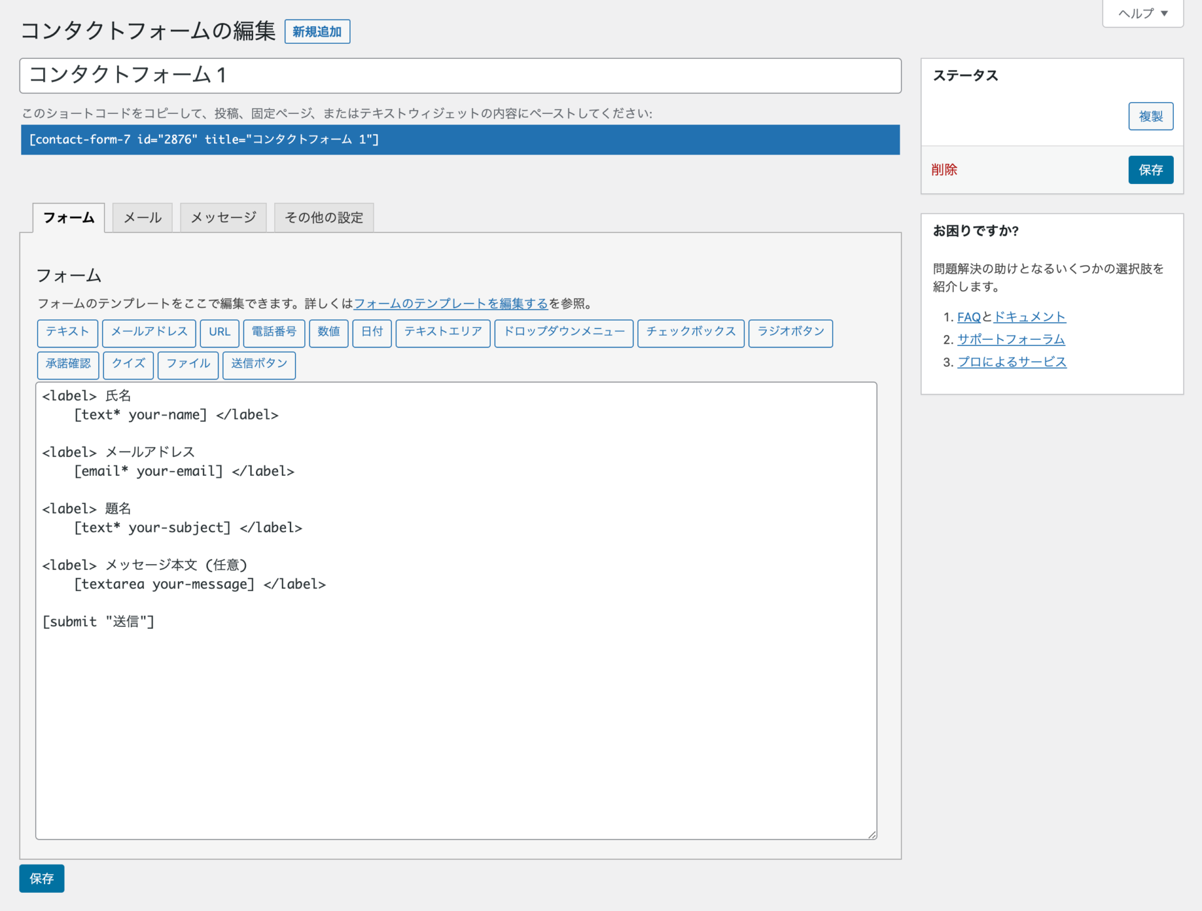1202x911 pixels.
Task: Select the contact-form-7 shortcode field
Action: 460,140
